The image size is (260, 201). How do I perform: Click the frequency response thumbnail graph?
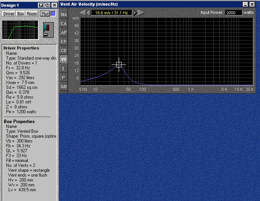20,30
